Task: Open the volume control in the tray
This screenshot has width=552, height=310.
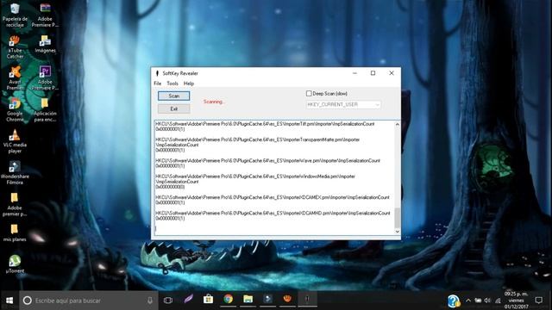Action: click(x=487, y=301)
